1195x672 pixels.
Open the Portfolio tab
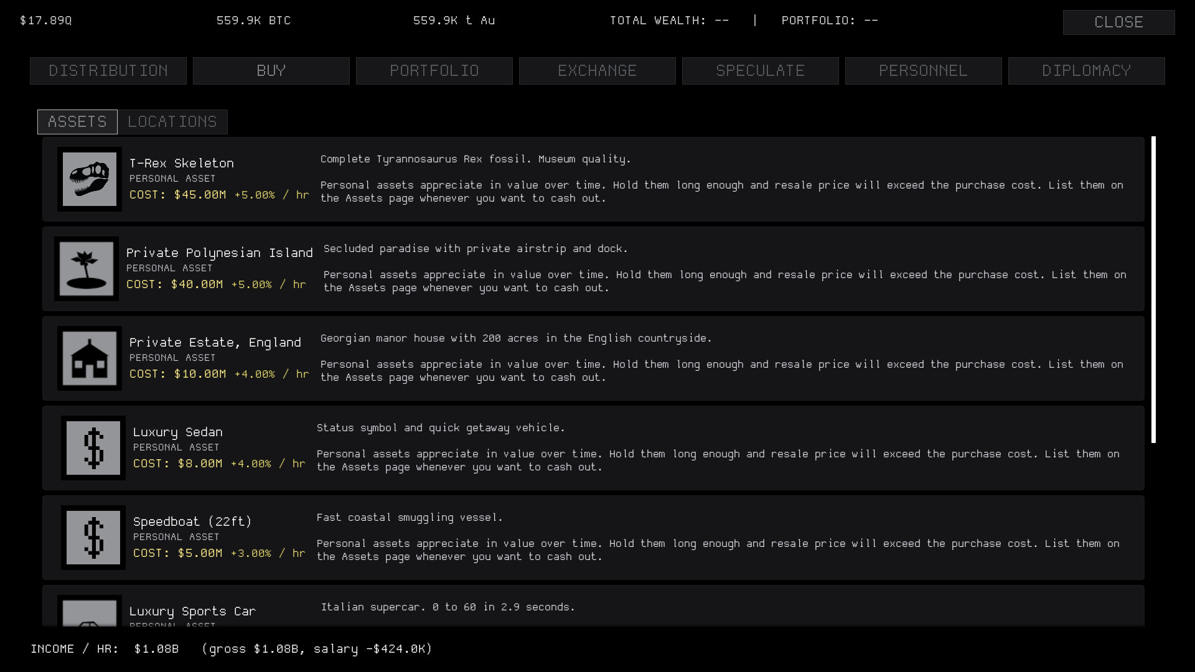click(434, 71)
